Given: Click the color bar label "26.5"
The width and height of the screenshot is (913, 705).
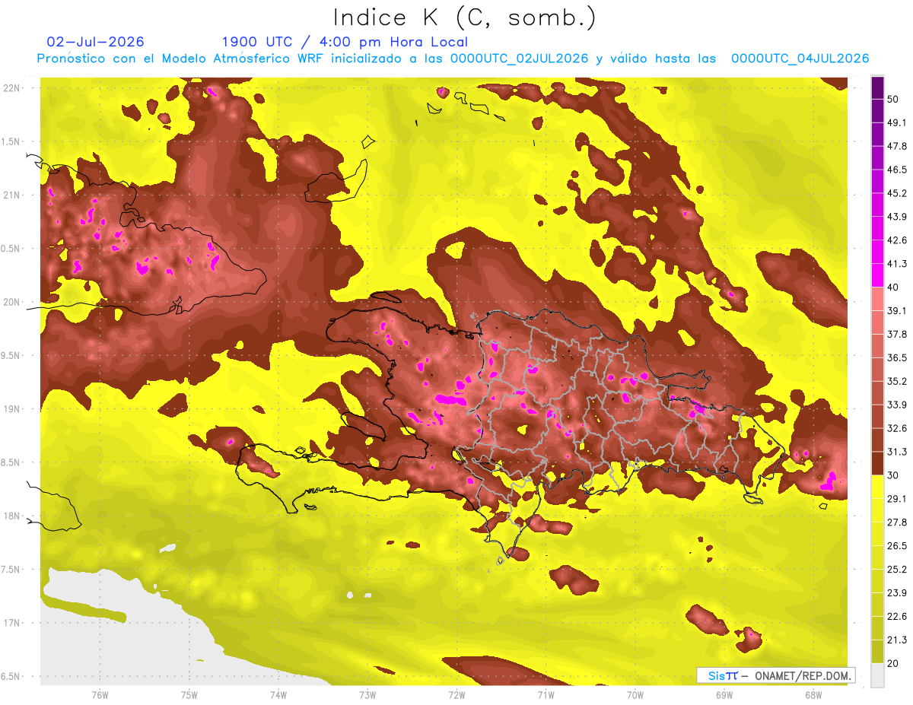Looking at the screenshot, I should pos(898,545).
